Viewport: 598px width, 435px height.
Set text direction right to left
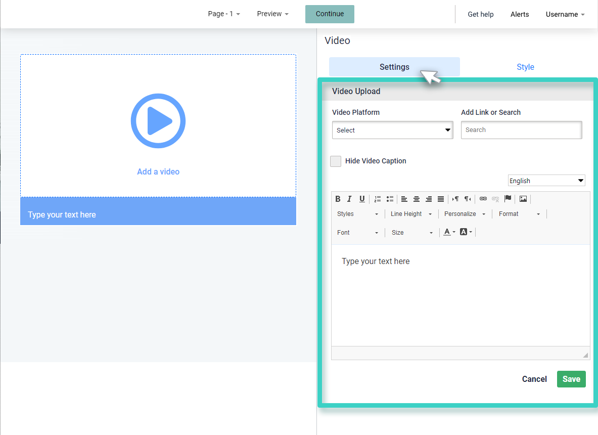(x=468, y=199)
